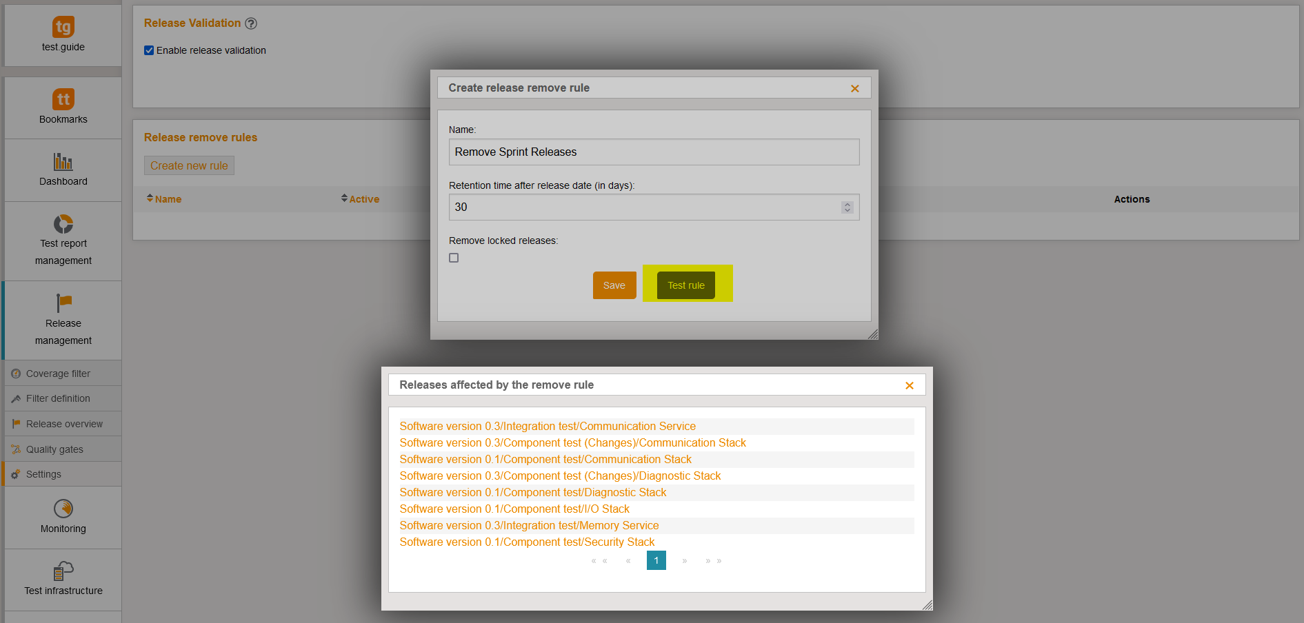Open Software version 0.1/Component test/I/O Stack link
Screen dimensions: 1304x623
tap(514, 509)
